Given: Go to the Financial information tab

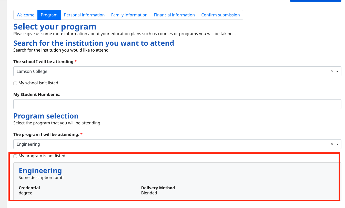Looking at the screenshot, I should (174, 15).
